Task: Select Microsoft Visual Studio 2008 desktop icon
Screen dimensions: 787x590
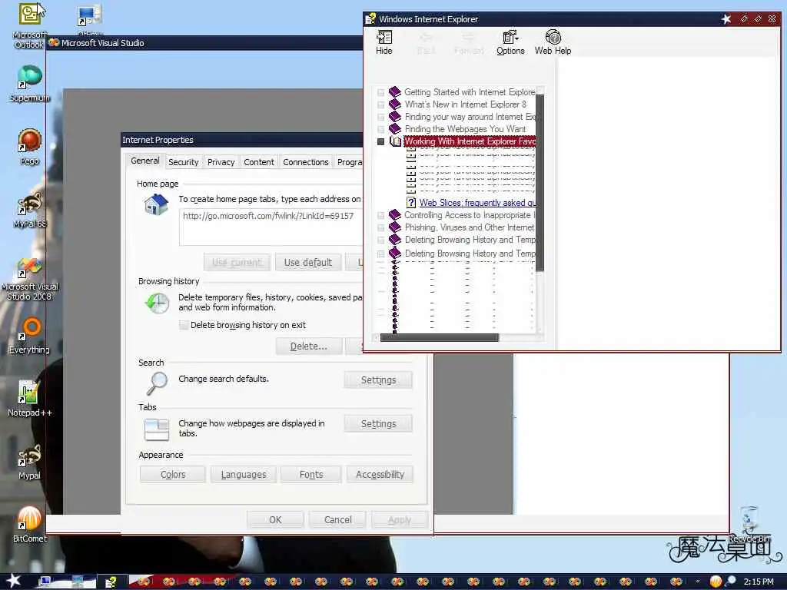Action: pyautogui.click(x=30, y=279)
